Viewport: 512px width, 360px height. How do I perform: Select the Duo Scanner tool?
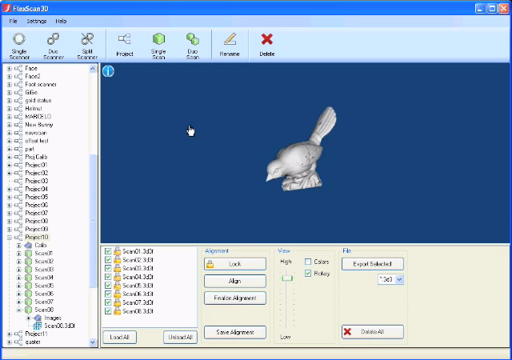pyautogui.click(x=54, y=39)
